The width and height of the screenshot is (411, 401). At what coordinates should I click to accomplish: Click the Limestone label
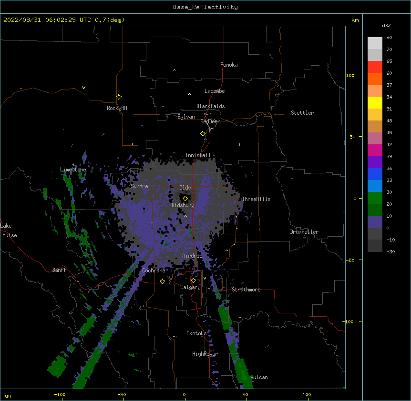point(73,170)
